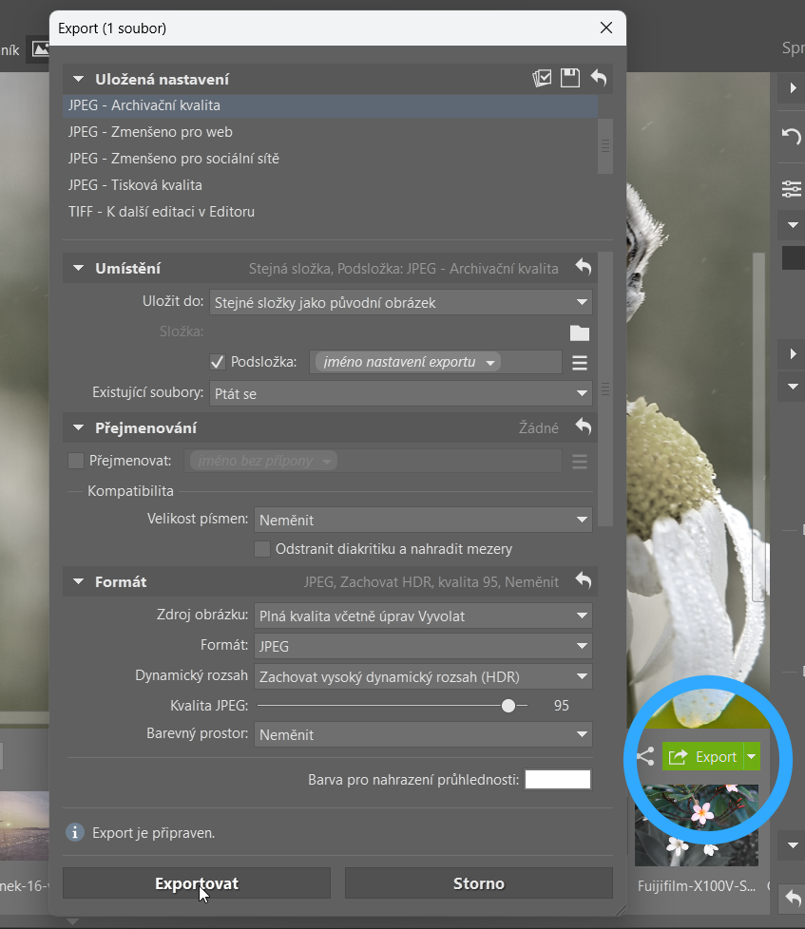Reset the Umístění section settings
This screenshot has height=929, width=805.
pos(584,269)
